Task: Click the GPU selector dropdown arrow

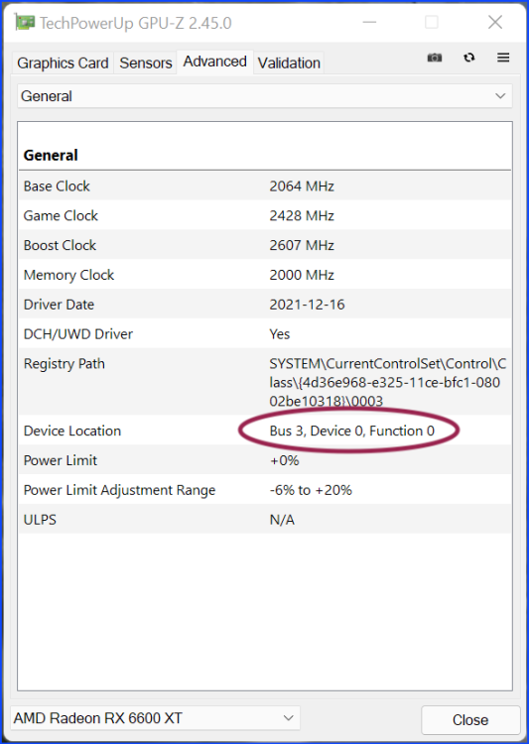Action: click(x=288, y=718)
